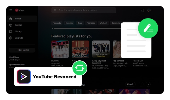Click K-Pop Boy Band Essentials title
The width and height of the screenshot is (170, 100).
99,62
